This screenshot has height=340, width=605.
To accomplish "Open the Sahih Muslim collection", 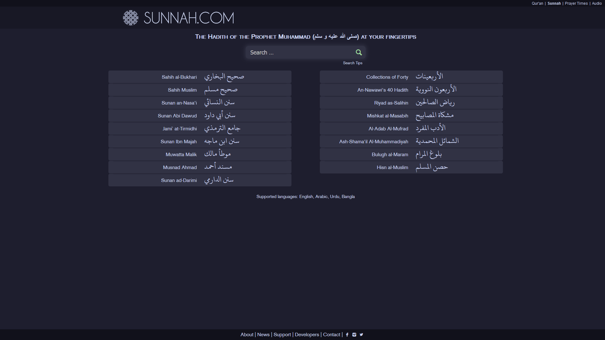I will tap(182, 90).
